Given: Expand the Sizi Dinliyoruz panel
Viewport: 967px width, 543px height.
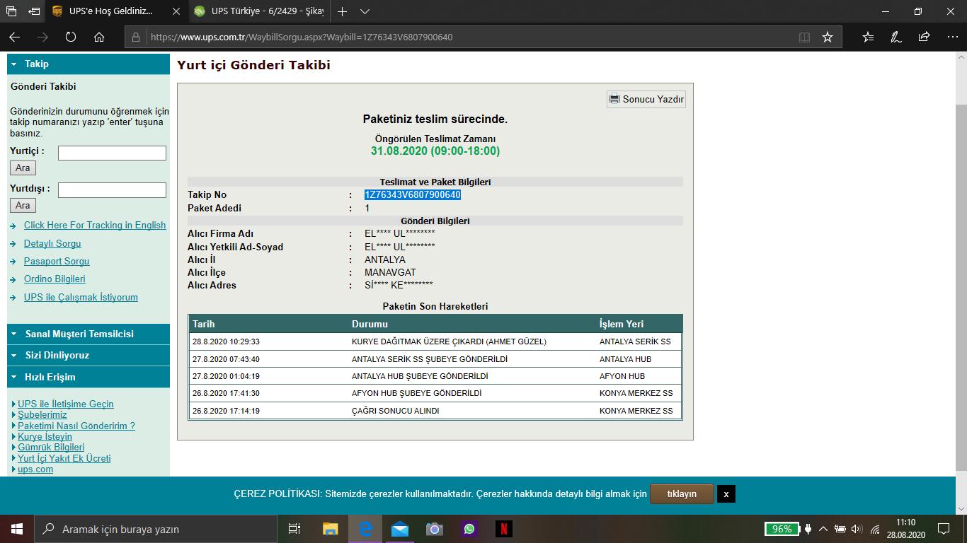Looking at the screenshot, I should (88, 355).
